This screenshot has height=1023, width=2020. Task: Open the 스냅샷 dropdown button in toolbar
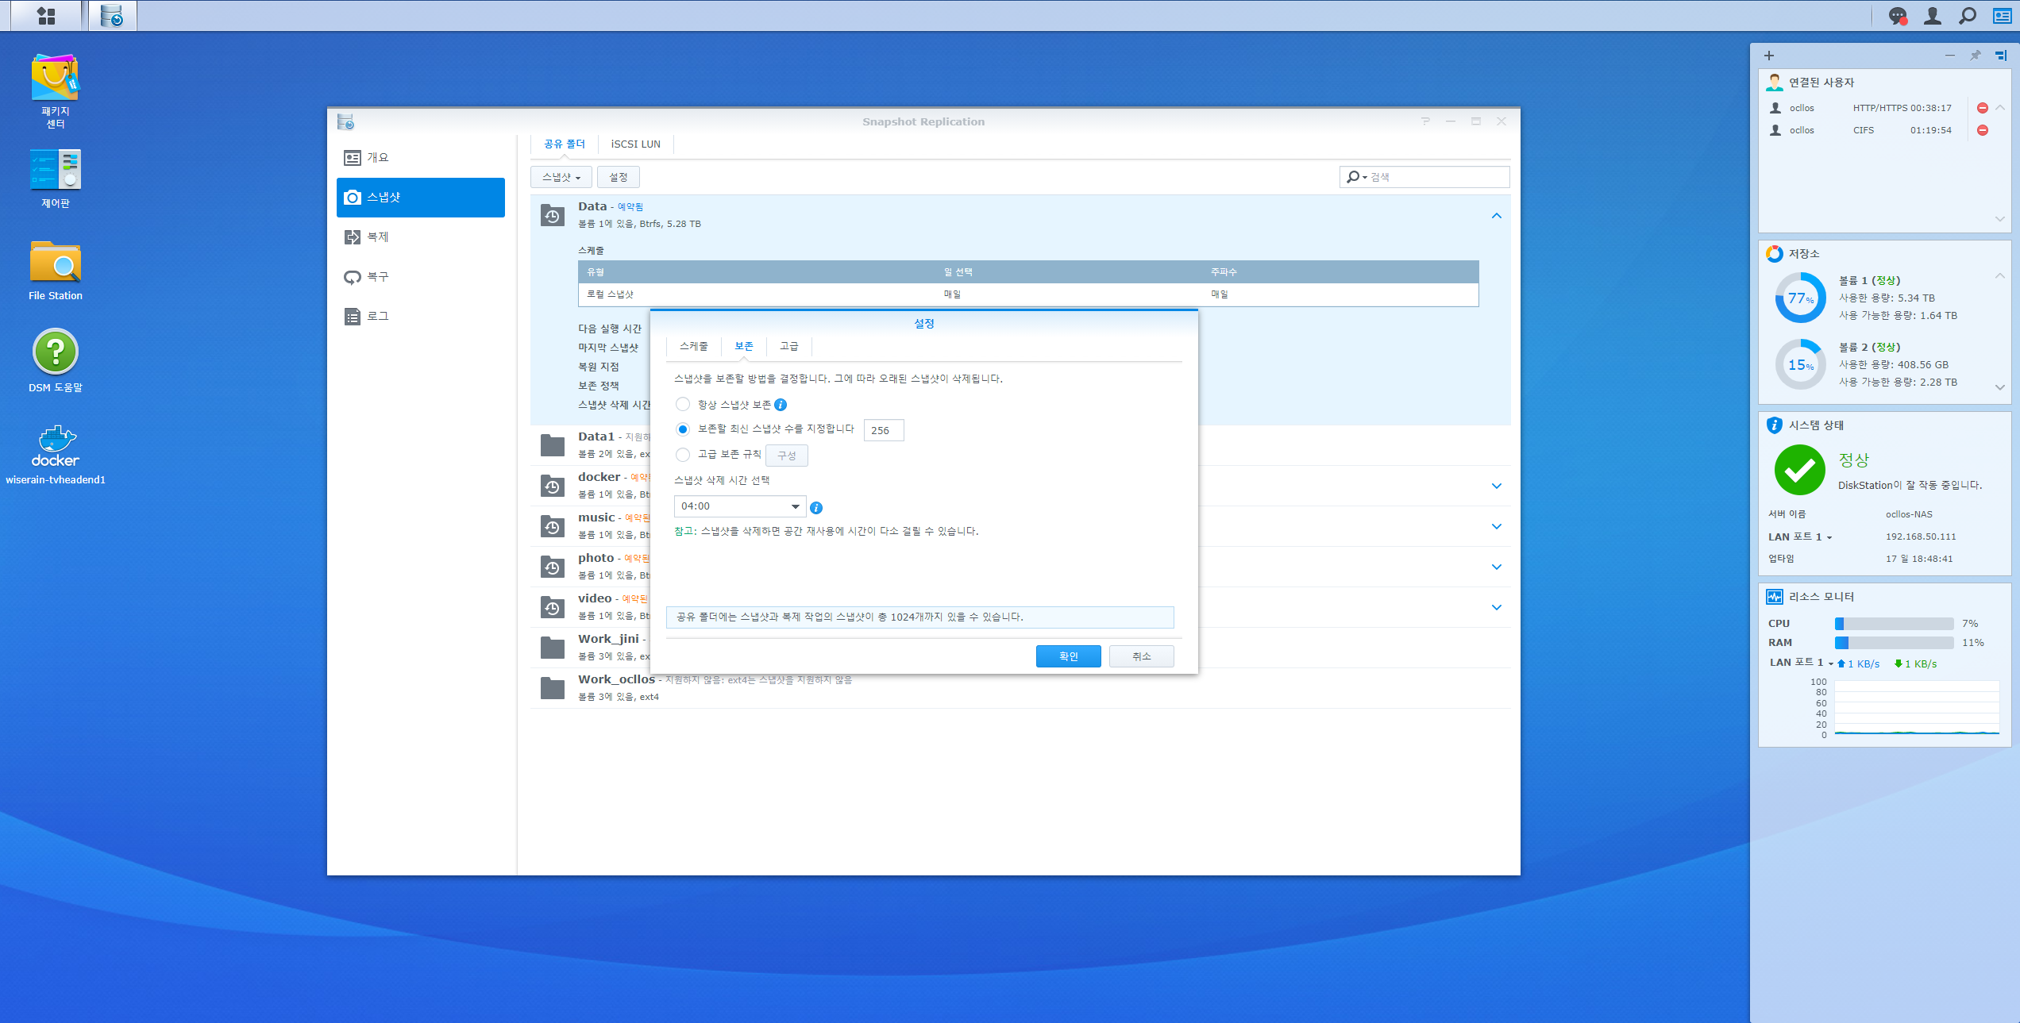561,177
